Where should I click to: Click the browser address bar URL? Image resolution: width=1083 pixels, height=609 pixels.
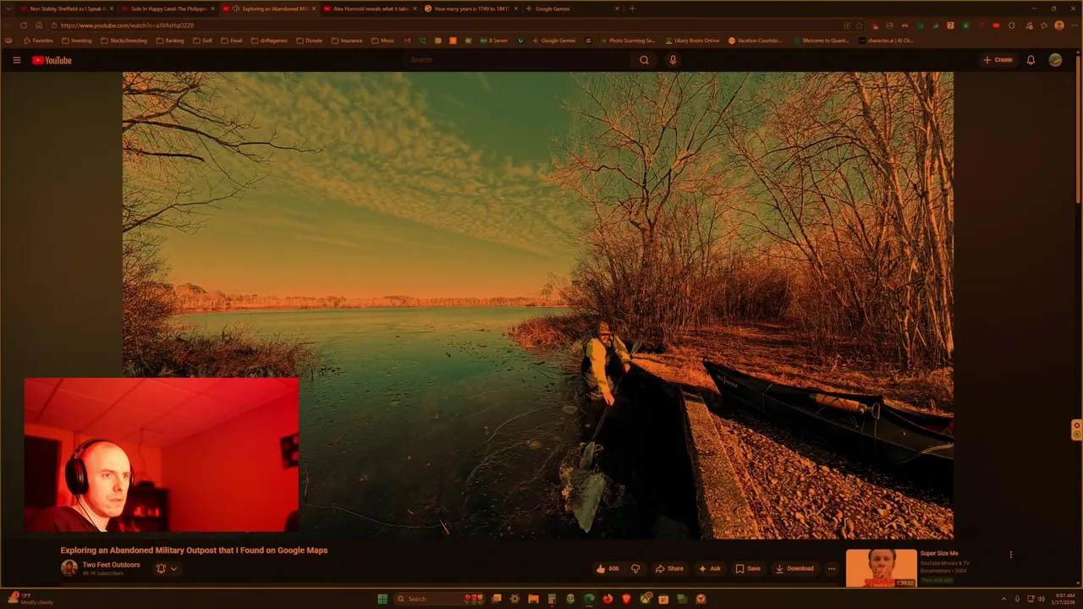(127, 25)
